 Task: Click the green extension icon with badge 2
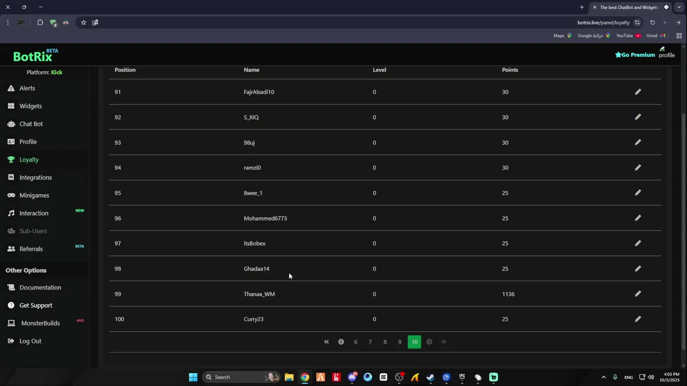(53, 23)
